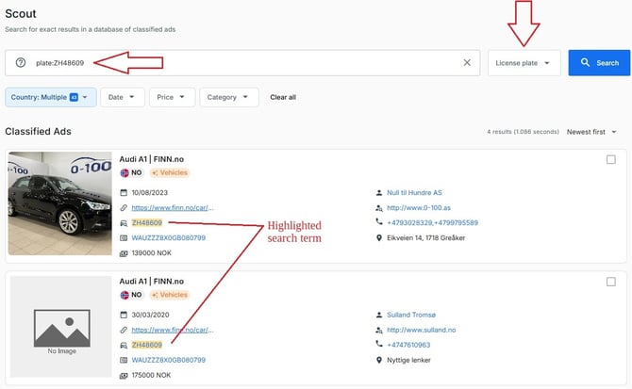Open the black Audi A1 photo thumbnail
The width and height of the screenshot is (632, 389).
60,203
